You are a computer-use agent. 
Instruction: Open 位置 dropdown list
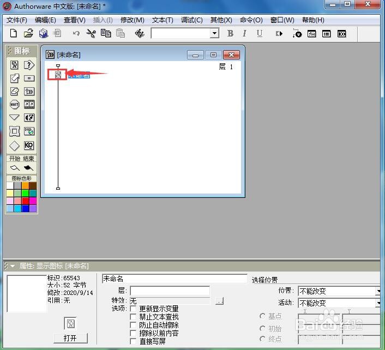[x=378, y=291]
